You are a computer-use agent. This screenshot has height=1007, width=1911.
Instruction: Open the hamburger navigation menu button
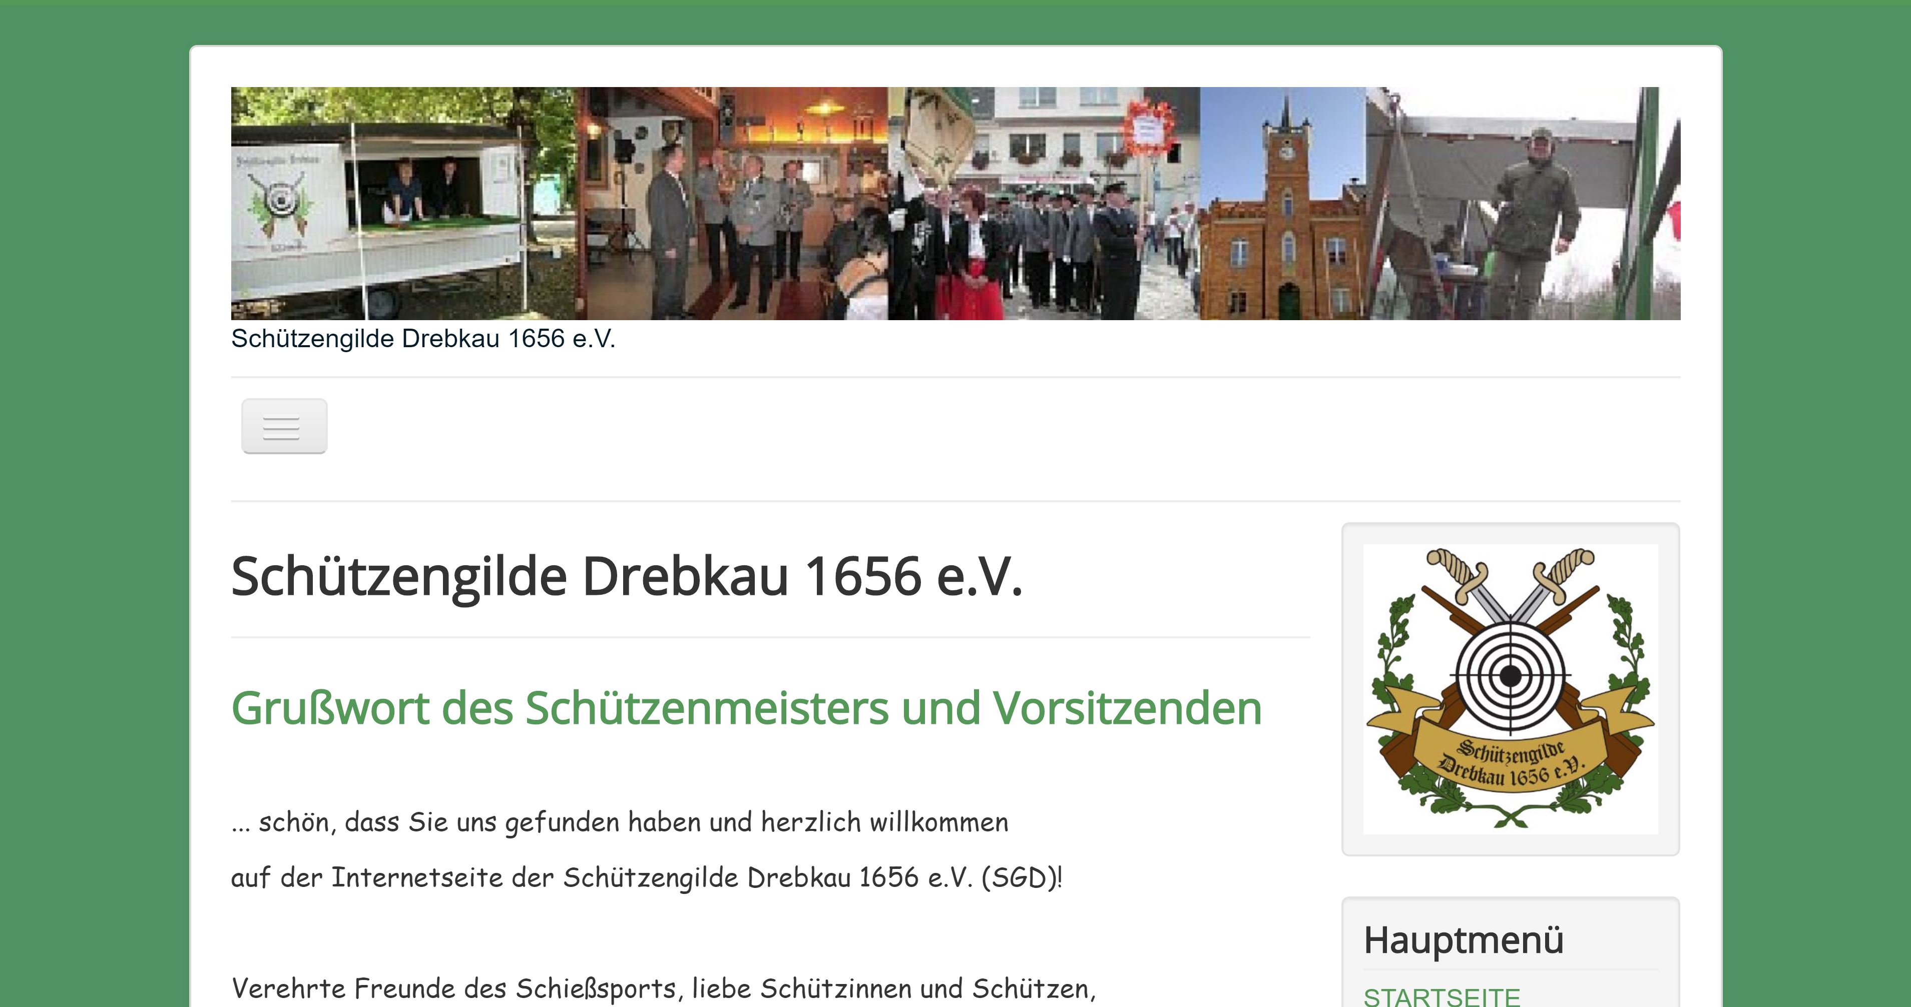point(284,426)
